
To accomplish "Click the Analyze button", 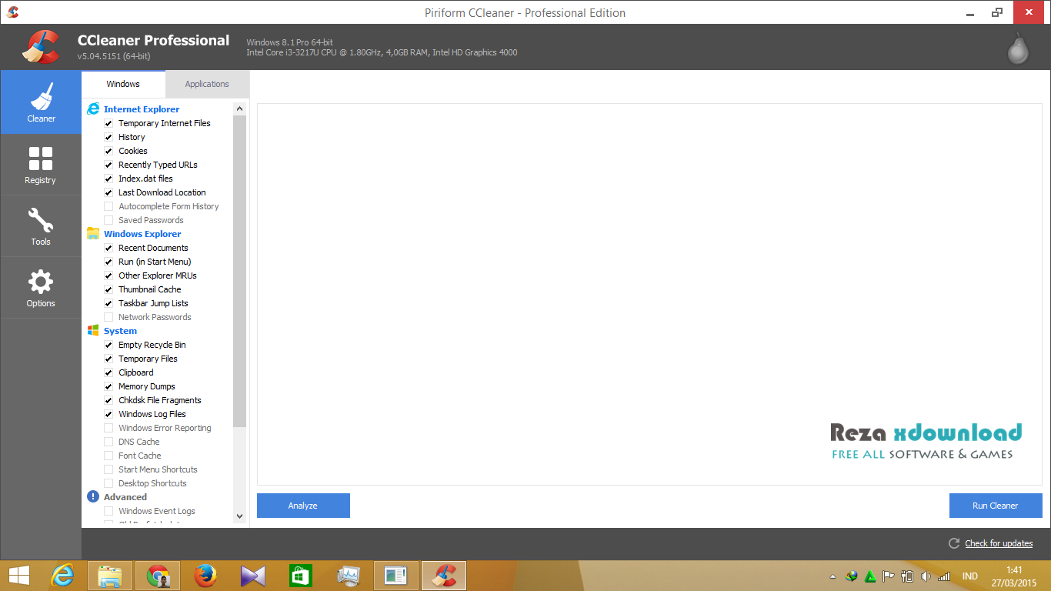I will point(303,506).
